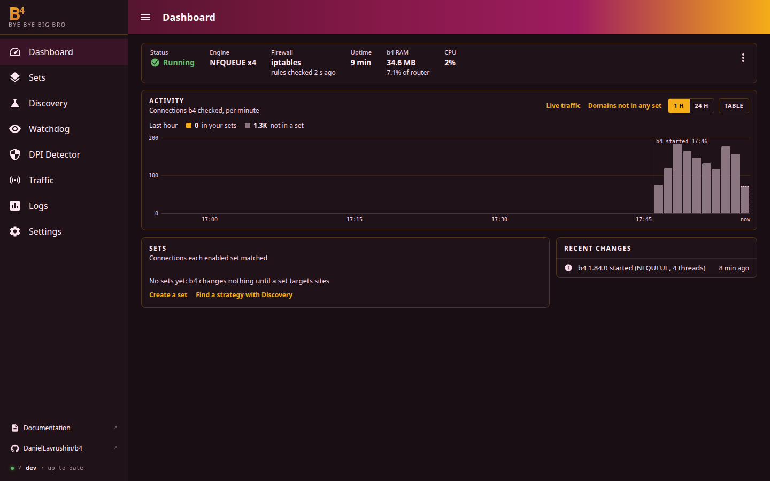Open the three-dot status card menu
Image resolution: width=770 pixels, height=481 pixels.
tap(743, 58)
